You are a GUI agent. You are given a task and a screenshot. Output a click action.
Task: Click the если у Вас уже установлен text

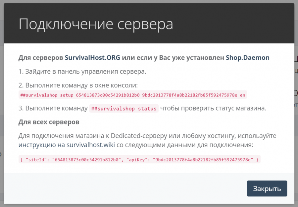pyautogui.click(x=173, y=57)
